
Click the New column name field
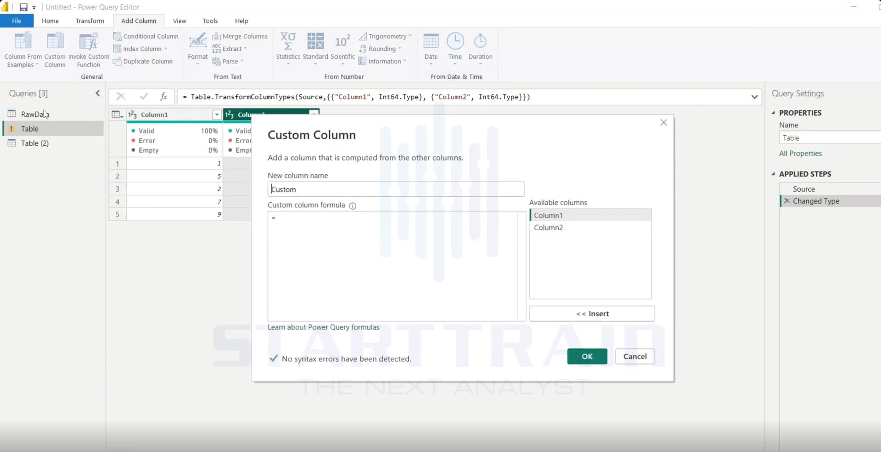pos(396,189)
